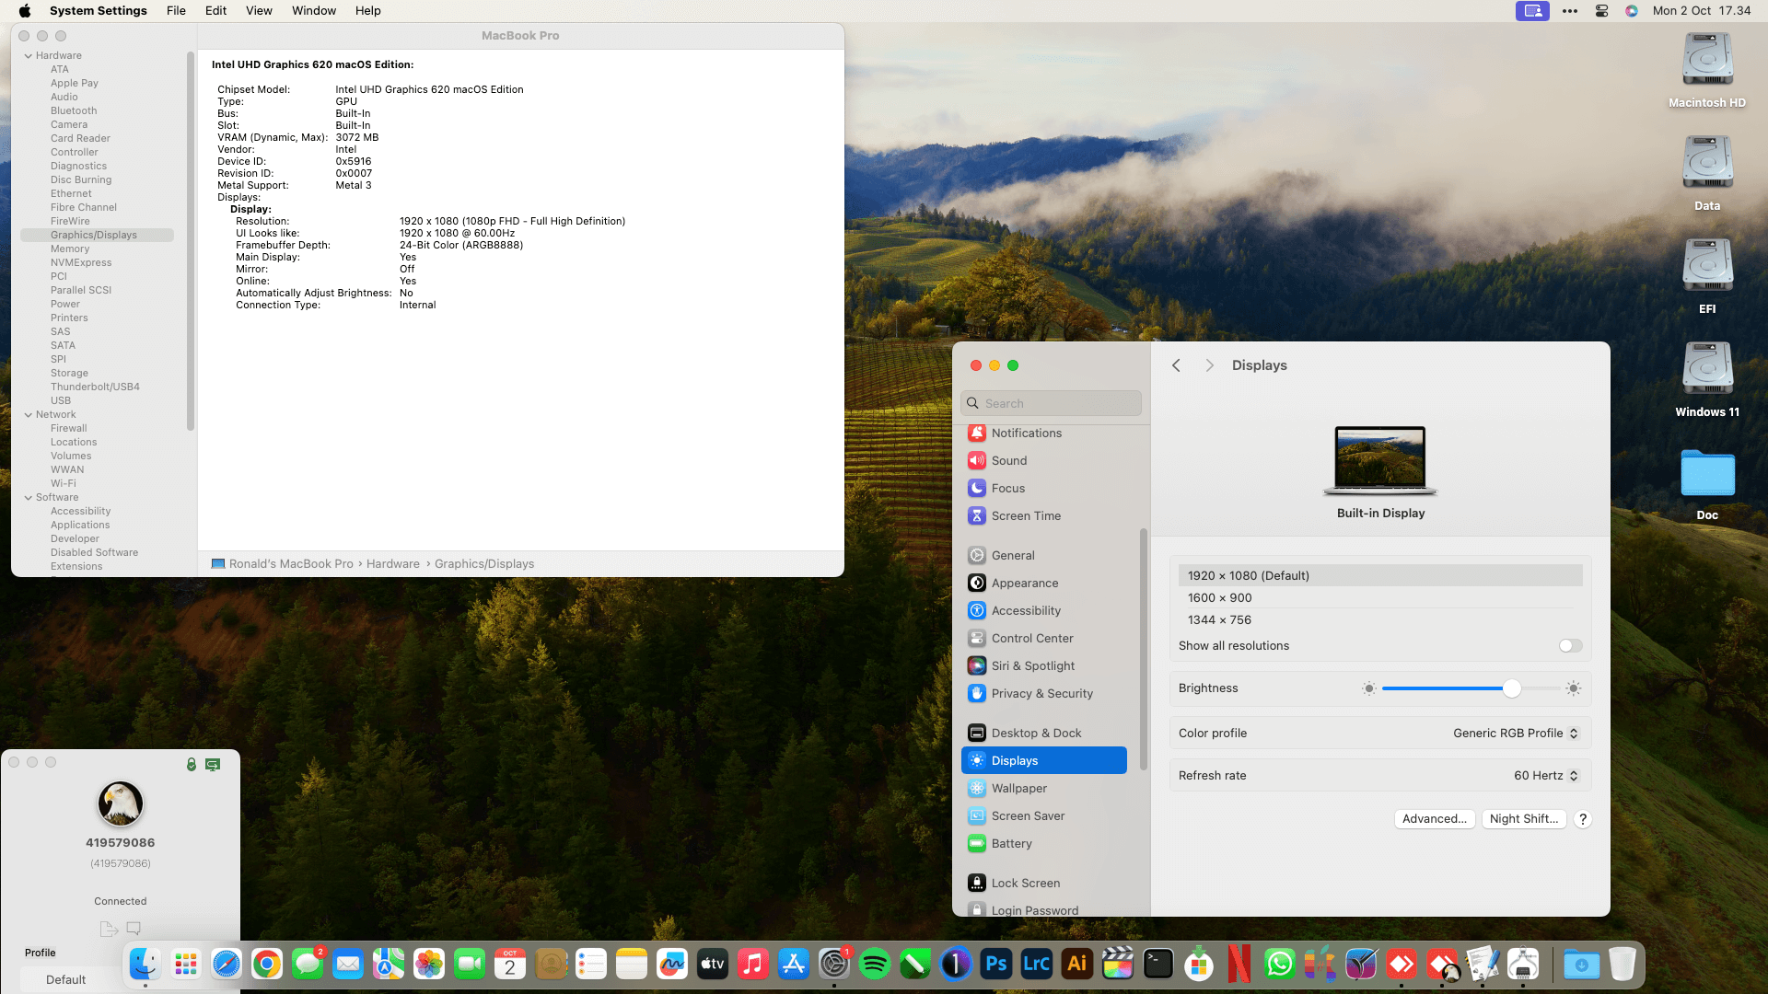1768x994 pixels.
Task: Open Privacy & Security pane
Action: 1041,693
